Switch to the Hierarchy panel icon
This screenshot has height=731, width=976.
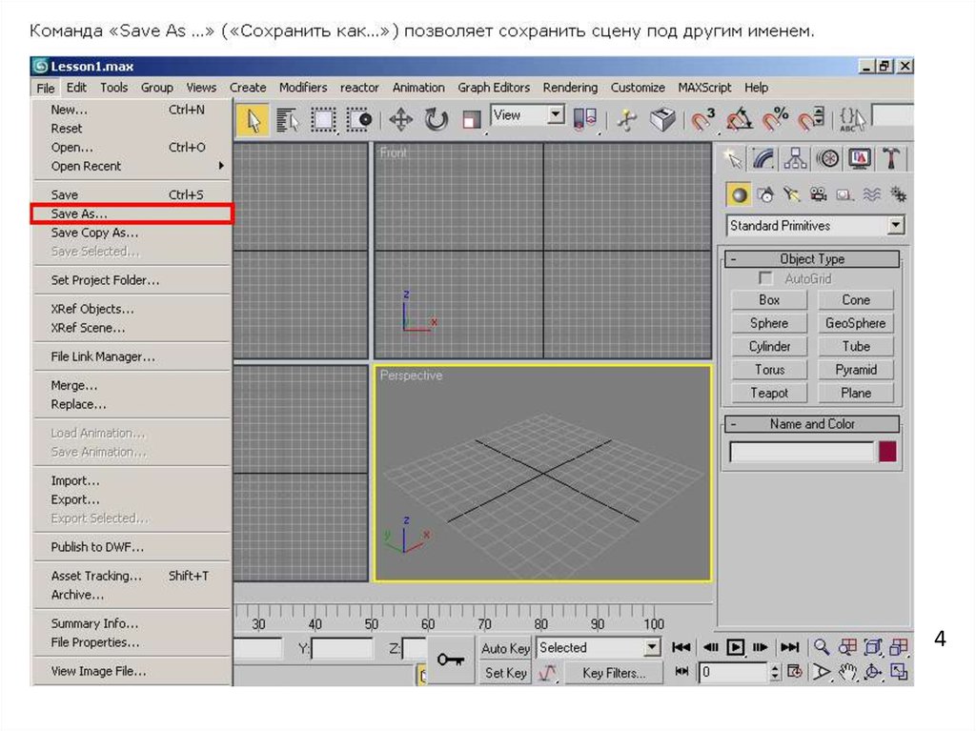tap(795, 158)
